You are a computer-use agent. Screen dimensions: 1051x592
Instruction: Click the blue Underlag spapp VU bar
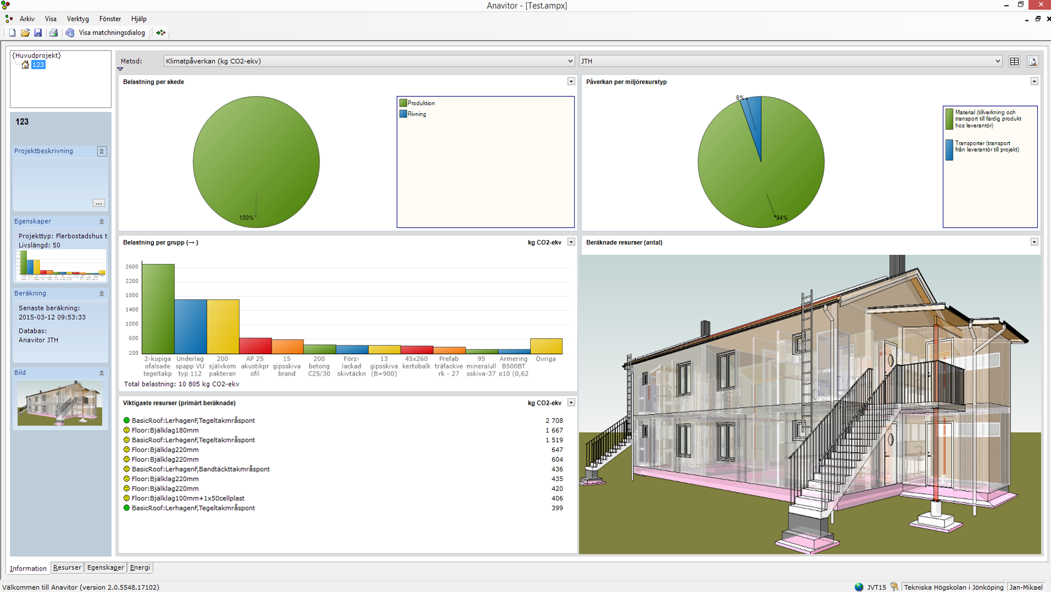(x=190, y=327)
